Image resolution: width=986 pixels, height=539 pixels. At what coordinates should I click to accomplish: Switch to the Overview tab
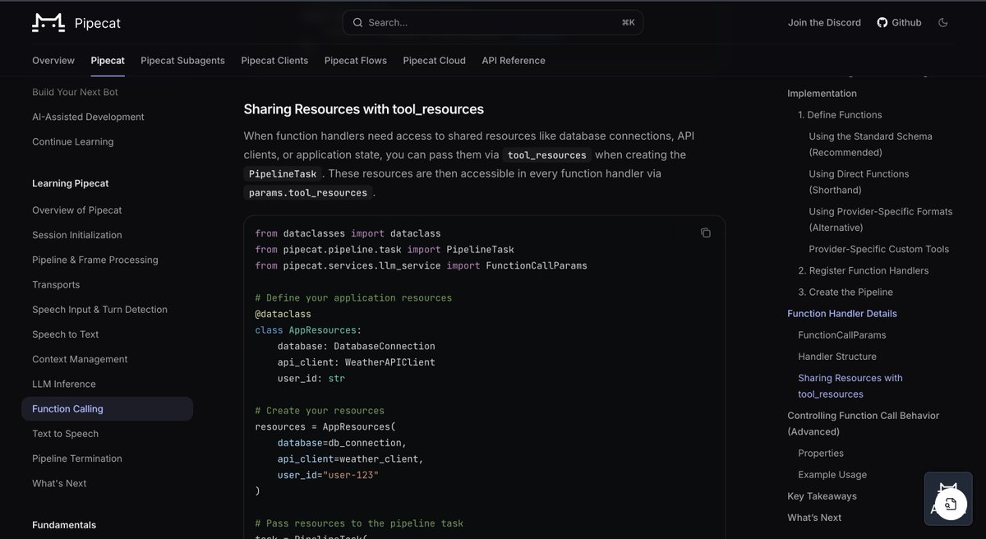tap(53, 61)
